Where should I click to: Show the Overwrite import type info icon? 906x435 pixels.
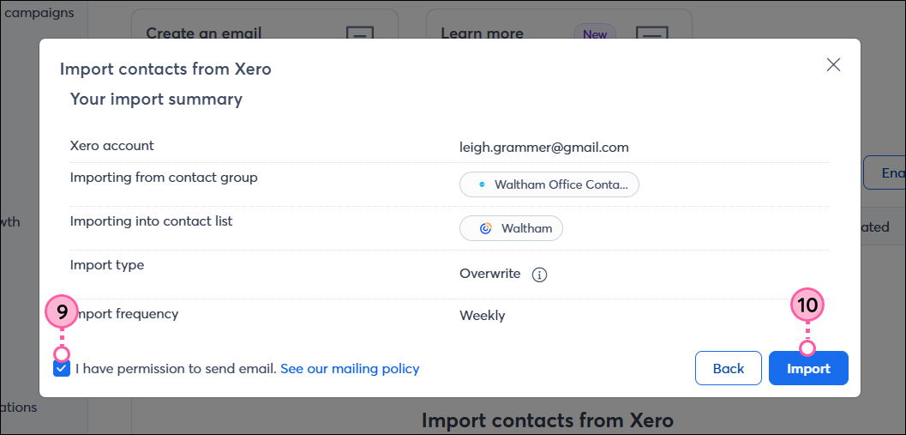pos(539,275)
